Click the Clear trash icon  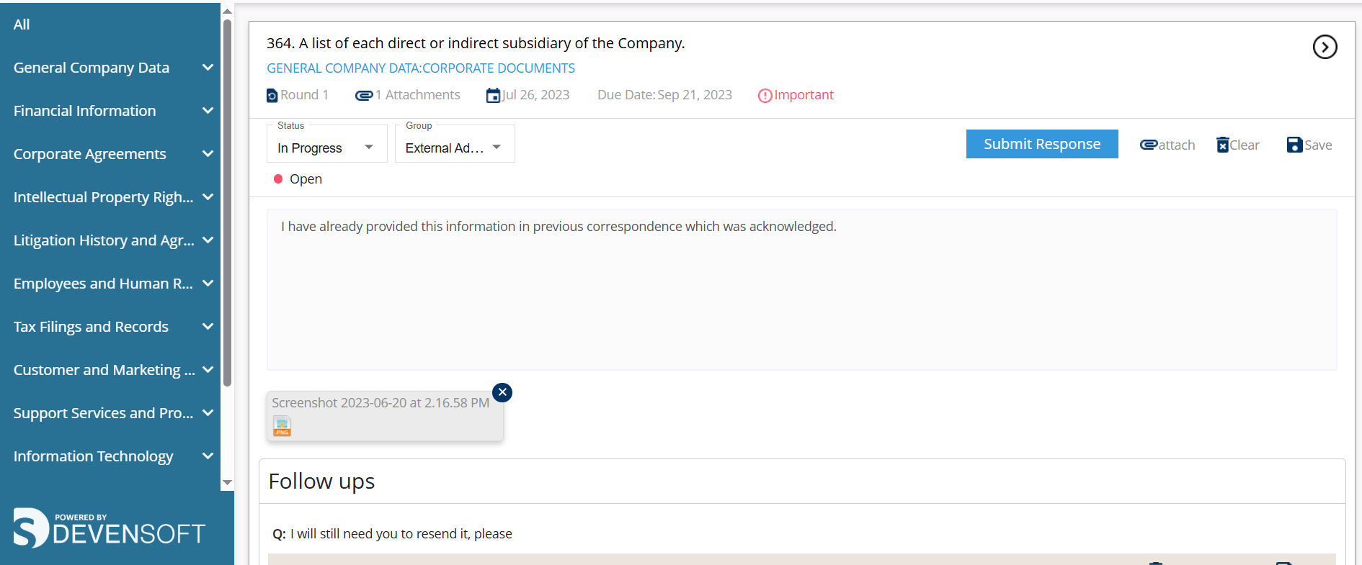1223,145
